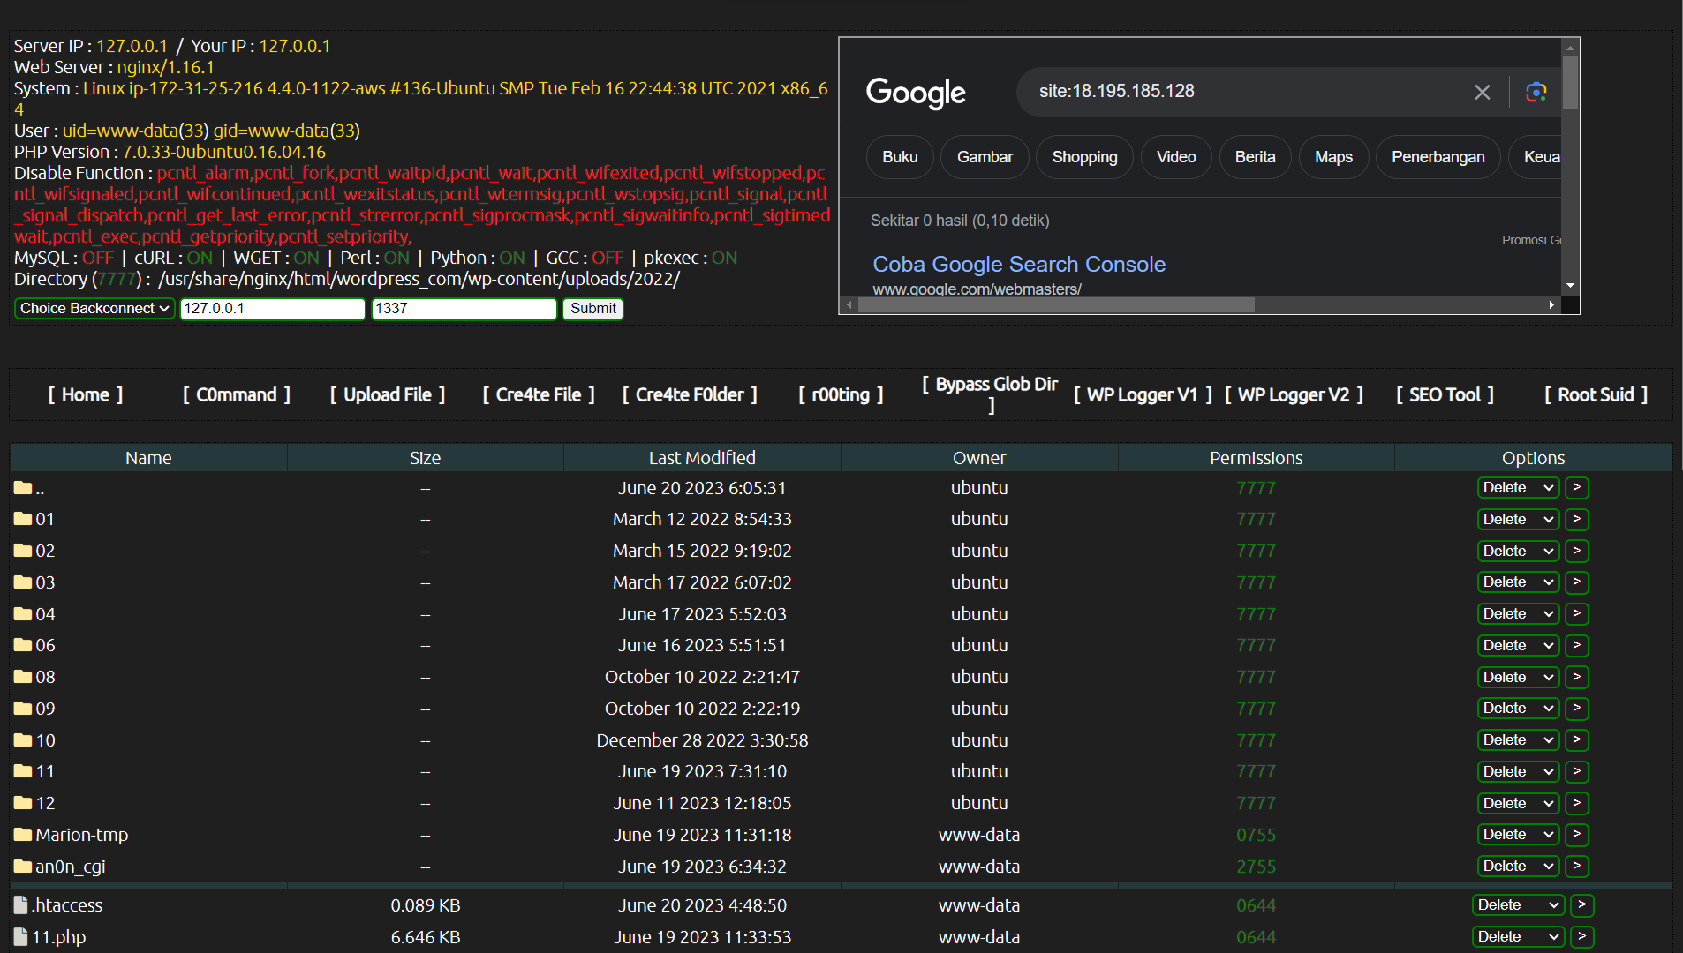Click the /usr/share directory path link
This screenshot has width=1683, height=953.
[x=419, y=280]
